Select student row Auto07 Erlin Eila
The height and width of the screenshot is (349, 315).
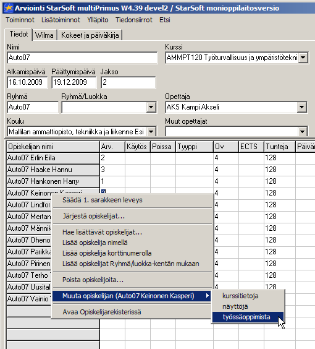click(x=53, y=158)
